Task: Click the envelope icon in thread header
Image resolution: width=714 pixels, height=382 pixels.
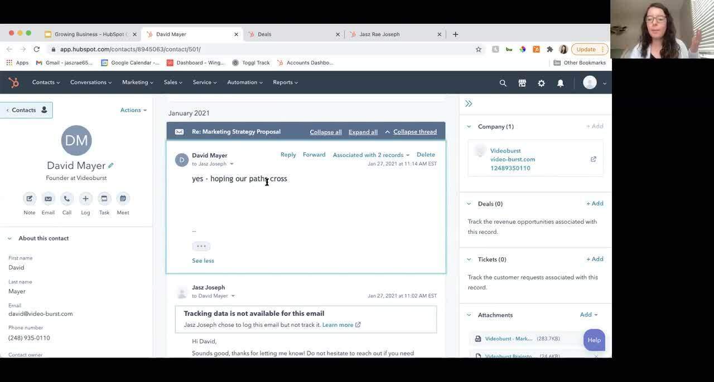Action: (x=179, y=132)
